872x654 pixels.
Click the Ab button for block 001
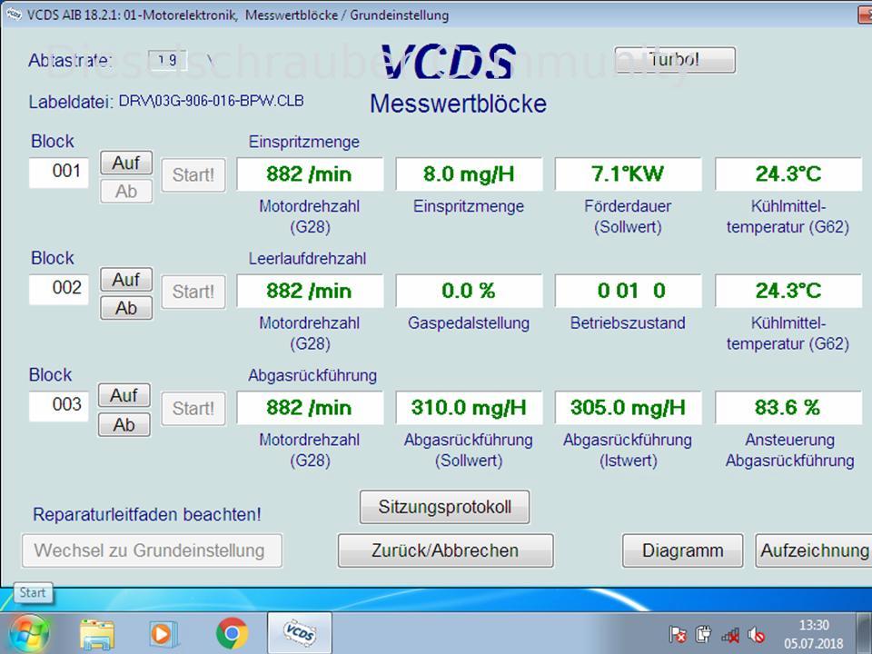point(126,192)
